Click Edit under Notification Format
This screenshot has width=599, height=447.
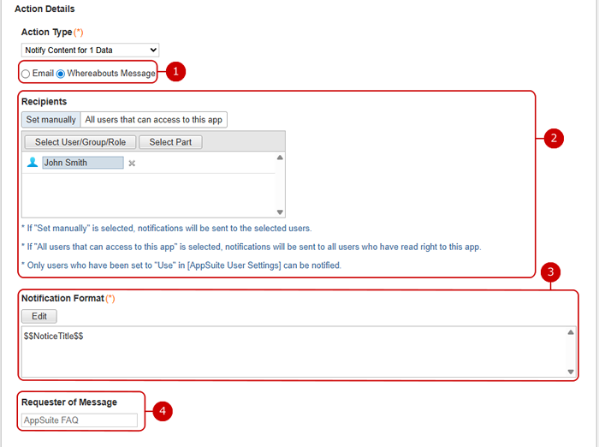coord(39,316)
